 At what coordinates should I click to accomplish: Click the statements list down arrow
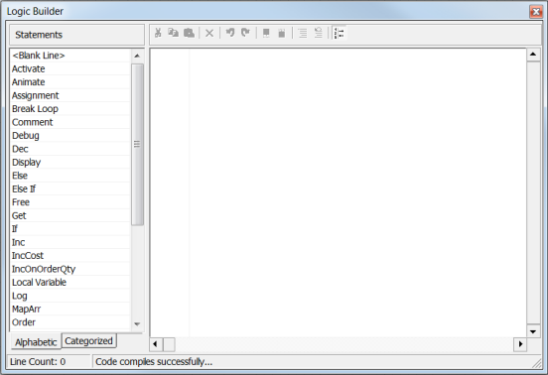click(x=137, y=324)
